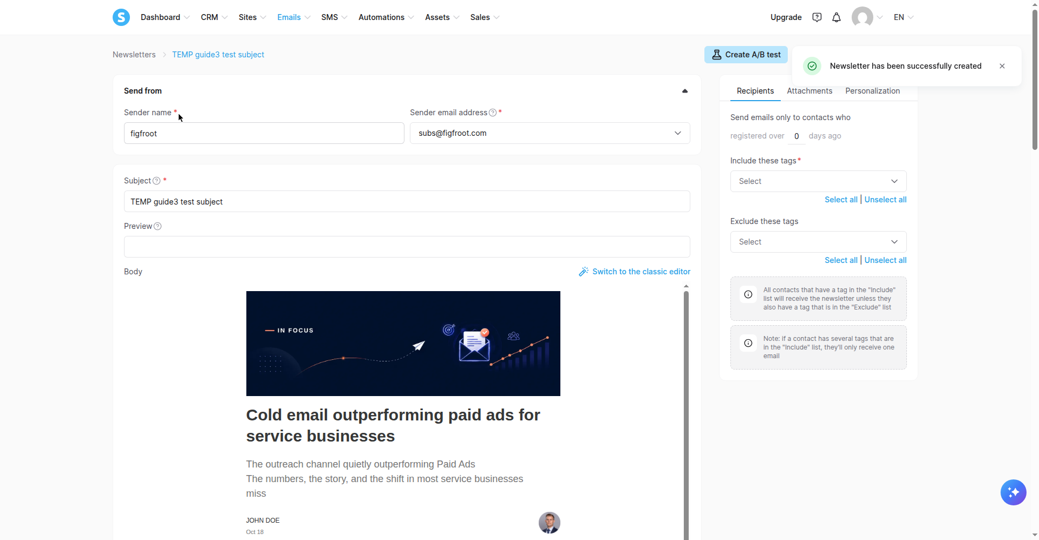Screen dimensions: 1039x540
Task: Open the SMS menu
Action: pos(334,17)
